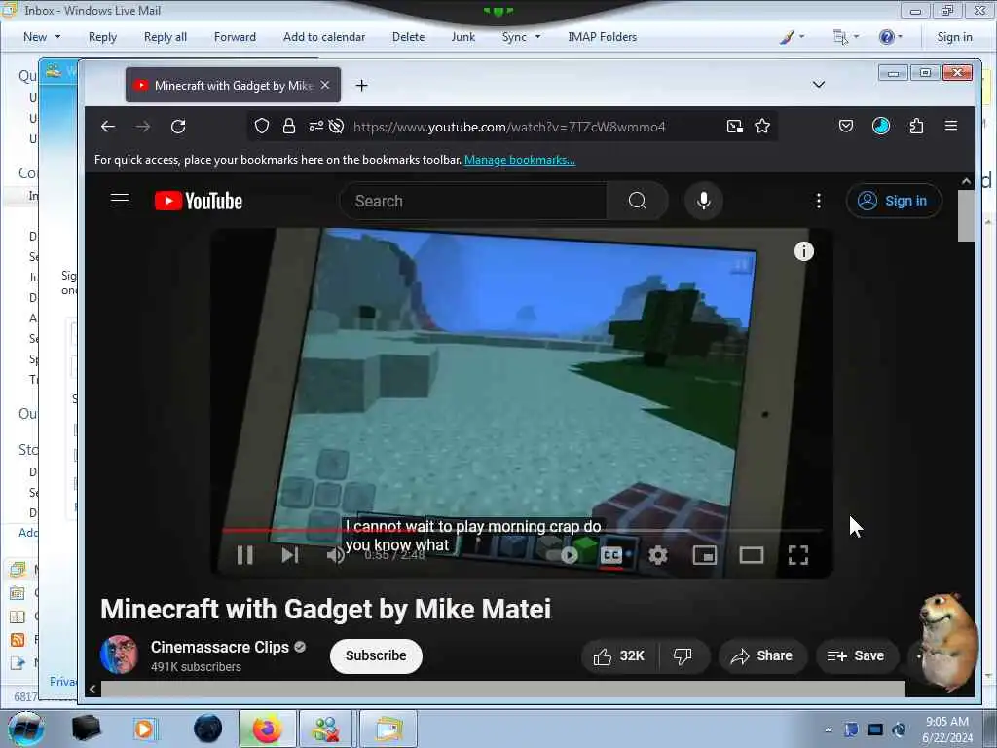Viewport: 997px width, 748px height.
Task: Go back using the Firefox back arrow
Action: [x=108, y=127]
